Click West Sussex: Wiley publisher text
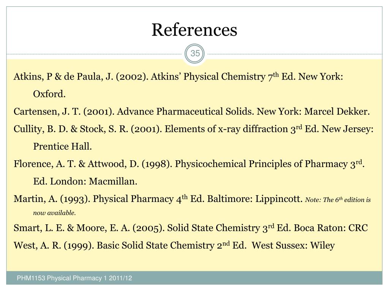 click(293, 246)
